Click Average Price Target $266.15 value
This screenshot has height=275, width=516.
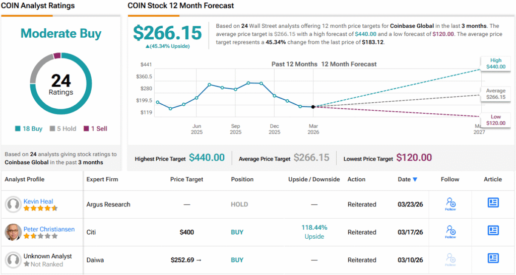(311, 158)
